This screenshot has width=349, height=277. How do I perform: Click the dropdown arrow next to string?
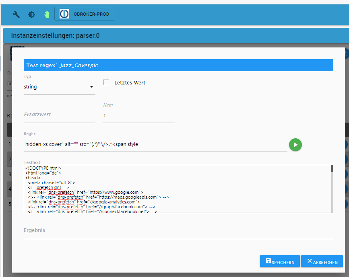pos(91,87)
